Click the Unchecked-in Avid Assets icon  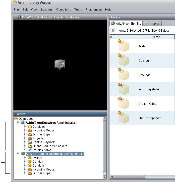(x=30, y=146)
